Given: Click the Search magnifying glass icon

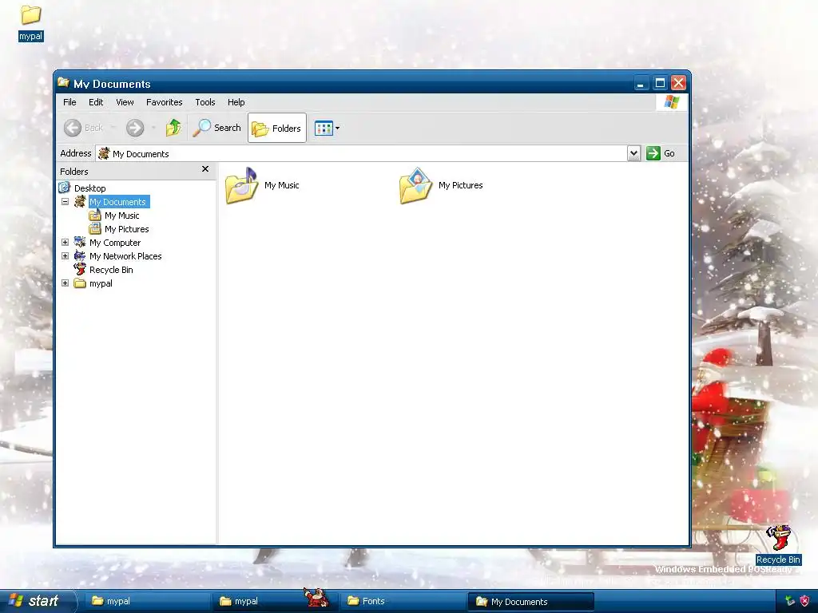Looking at the screenshot, I should point(202,128).
